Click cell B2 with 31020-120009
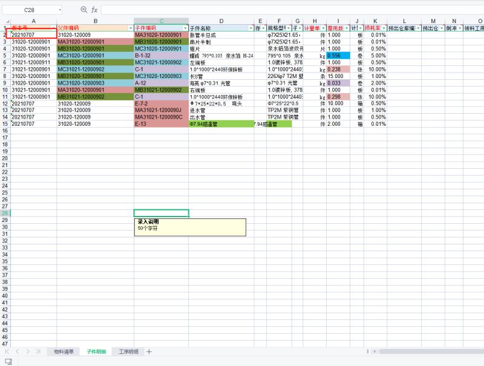This screenshot has width=484, height=366. [x=96, y=35]
